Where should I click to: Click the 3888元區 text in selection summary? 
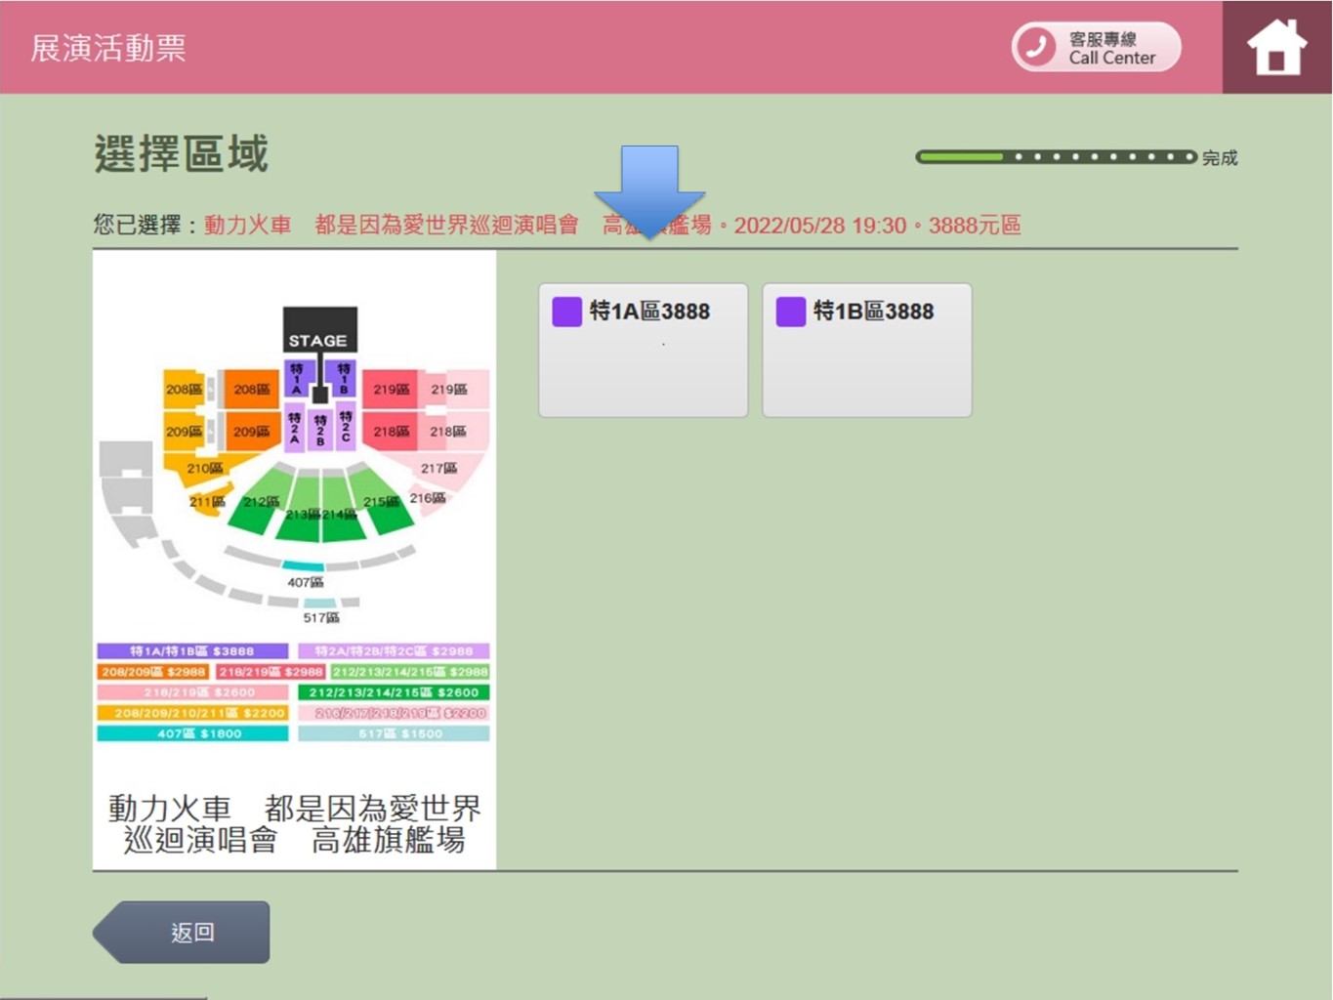[975, 226]
